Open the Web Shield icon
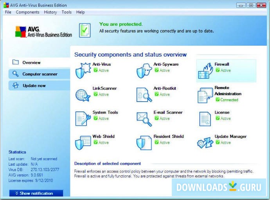 83,143
